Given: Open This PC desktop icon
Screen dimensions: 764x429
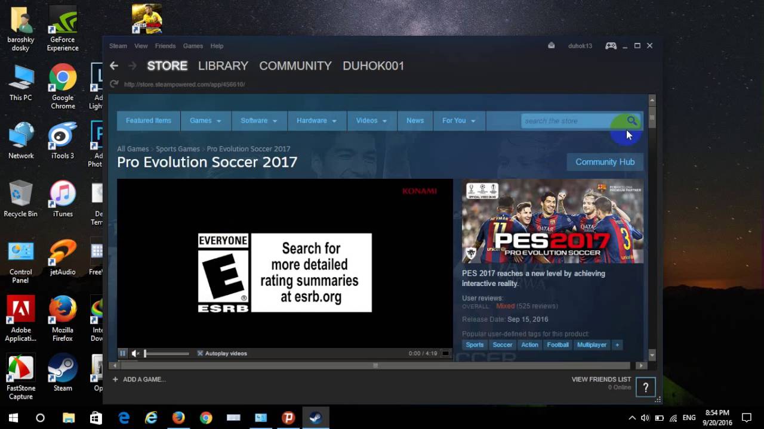Looking at the screenshot, I should tap(20, 83).
